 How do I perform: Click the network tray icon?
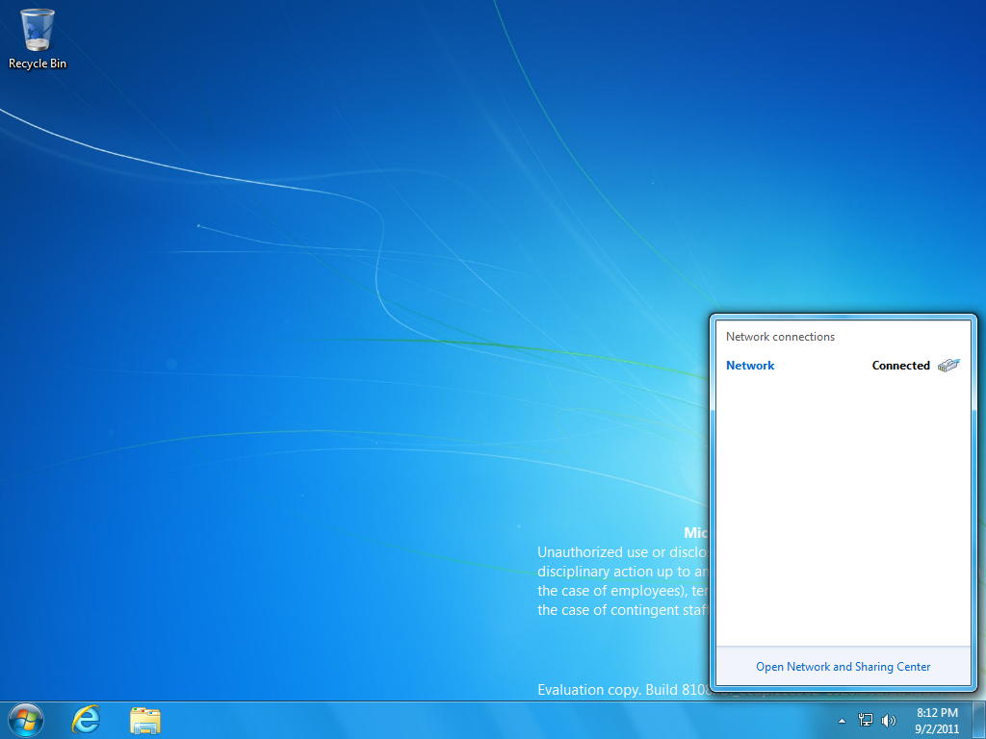tap(866, 720)
